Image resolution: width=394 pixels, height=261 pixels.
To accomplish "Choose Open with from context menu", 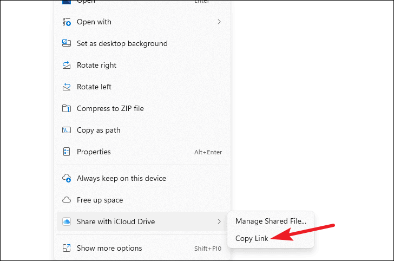I will click(142, 22).
